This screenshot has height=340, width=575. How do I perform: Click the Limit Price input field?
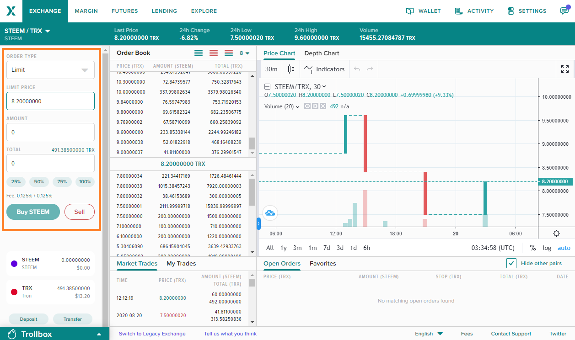click(50, 101)
